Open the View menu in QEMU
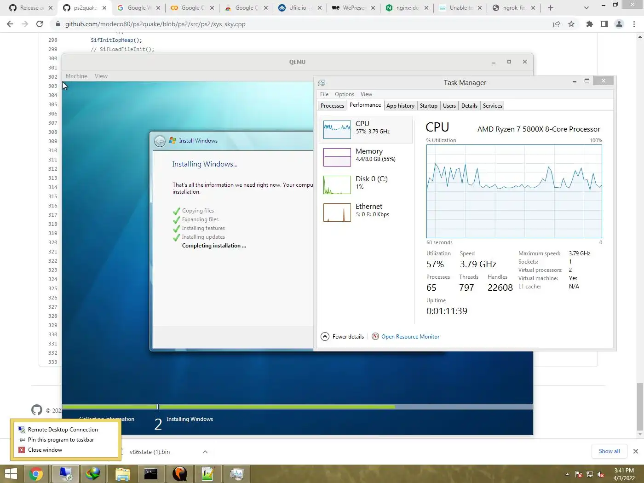This screenshot has height=483, width=644. (x=101, y=76)
